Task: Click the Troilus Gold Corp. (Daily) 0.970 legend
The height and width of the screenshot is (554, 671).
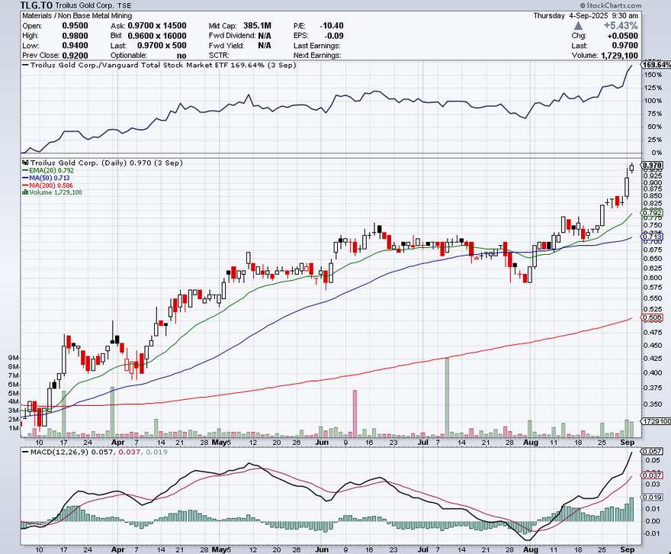Action: 106,163
